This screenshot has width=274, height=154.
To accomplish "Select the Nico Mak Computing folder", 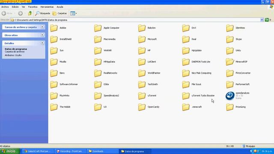I will coord(197,73).
